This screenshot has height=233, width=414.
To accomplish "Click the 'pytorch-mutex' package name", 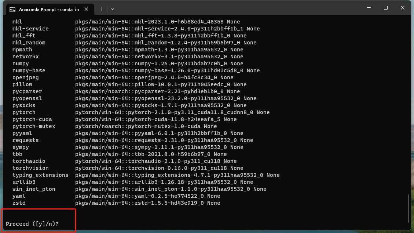I will coord(34,126).
